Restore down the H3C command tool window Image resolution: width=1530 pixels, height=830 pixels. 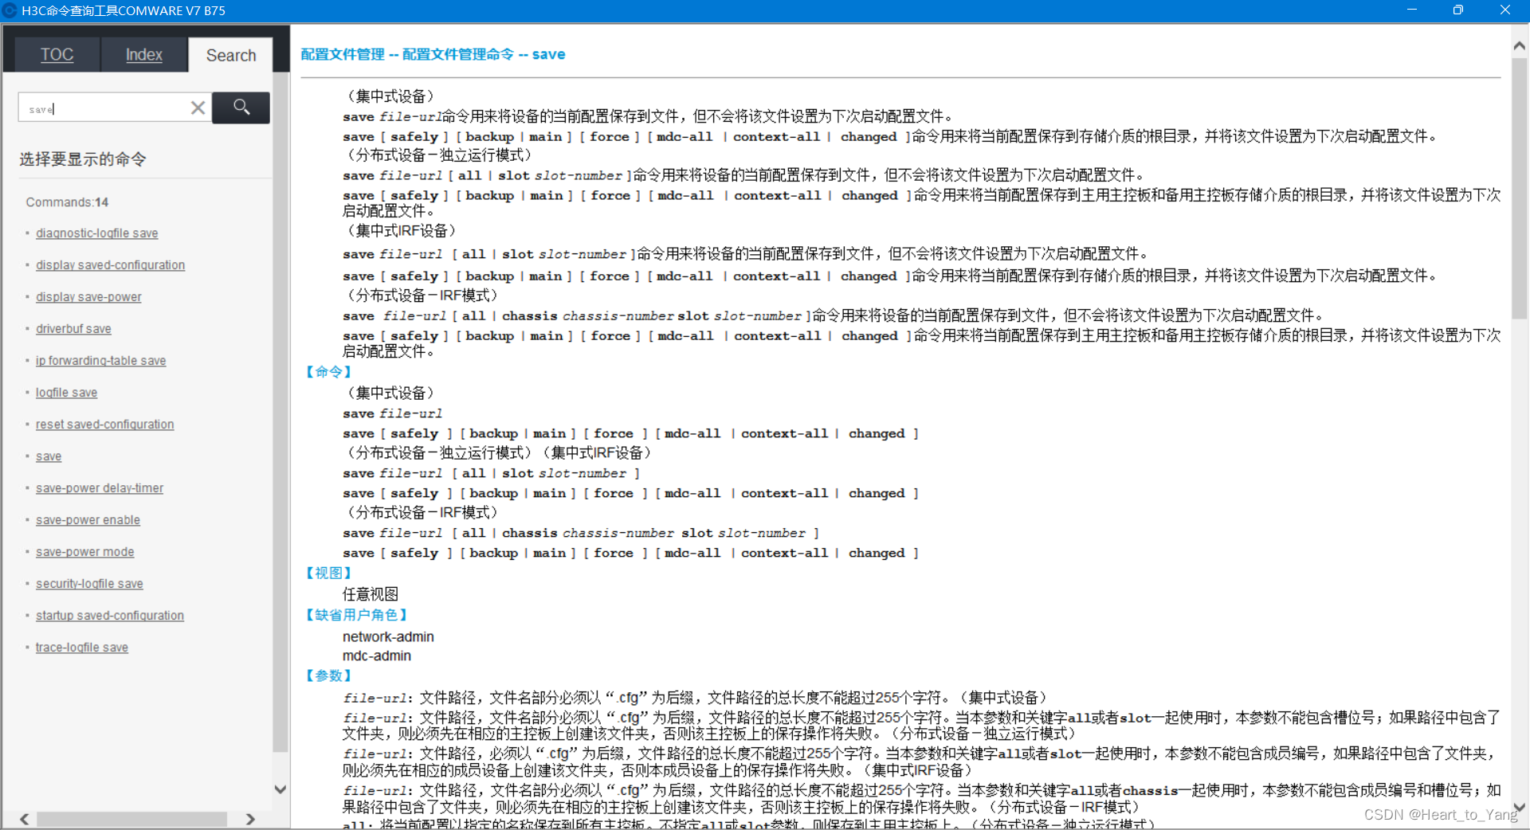[x=1458, y=10]
